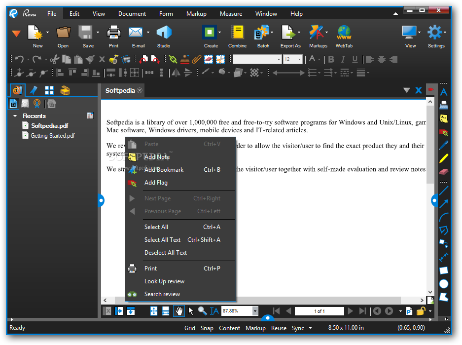This screenshot has height=345, width=462.
Task: Open the zoom percentage dropdown
Action: 255,311
